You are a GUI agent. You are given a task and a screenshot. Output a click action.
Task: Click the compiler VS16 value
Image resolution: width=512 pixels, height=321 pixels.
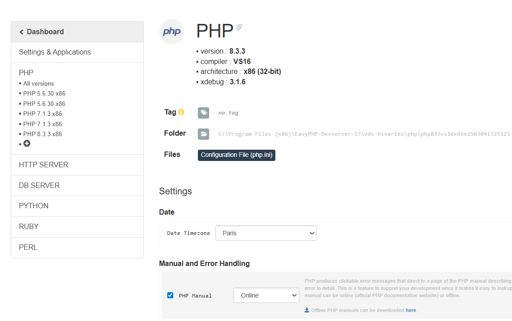(242, 61)
